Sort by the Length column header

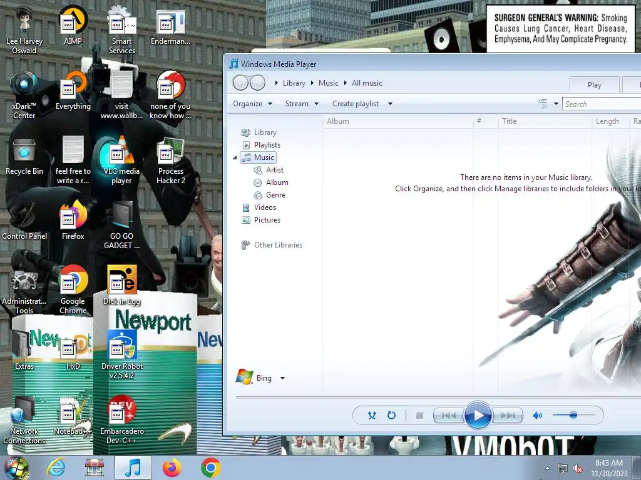click(x=611, y=121)
